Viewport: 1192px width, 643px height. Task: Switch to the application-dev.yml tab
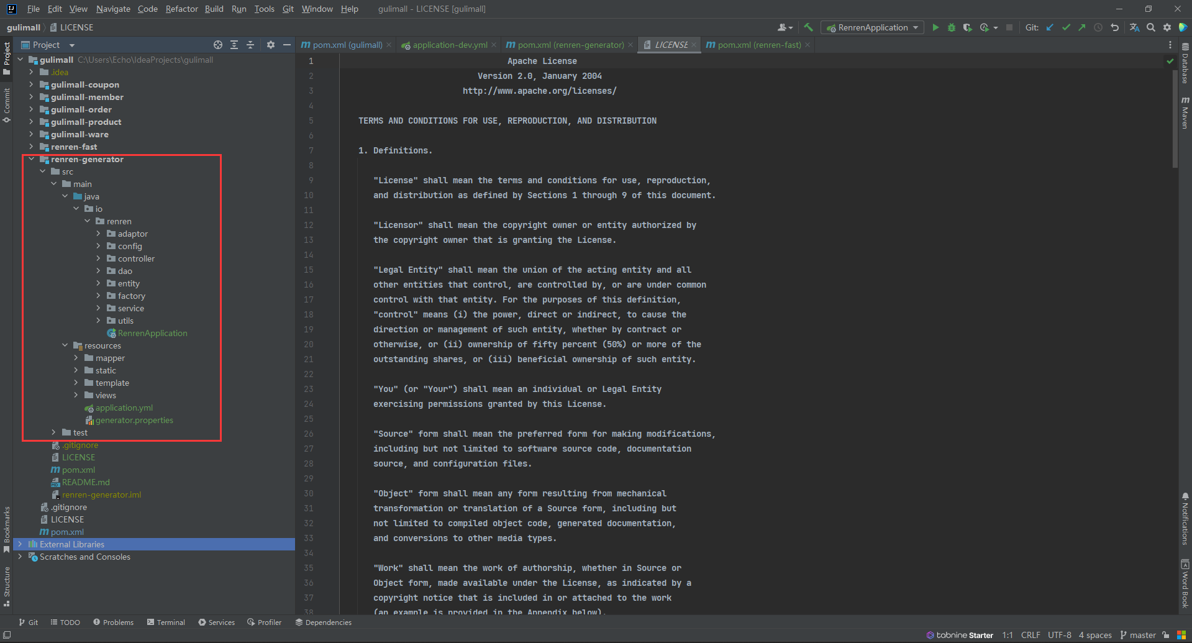(449, 45)
